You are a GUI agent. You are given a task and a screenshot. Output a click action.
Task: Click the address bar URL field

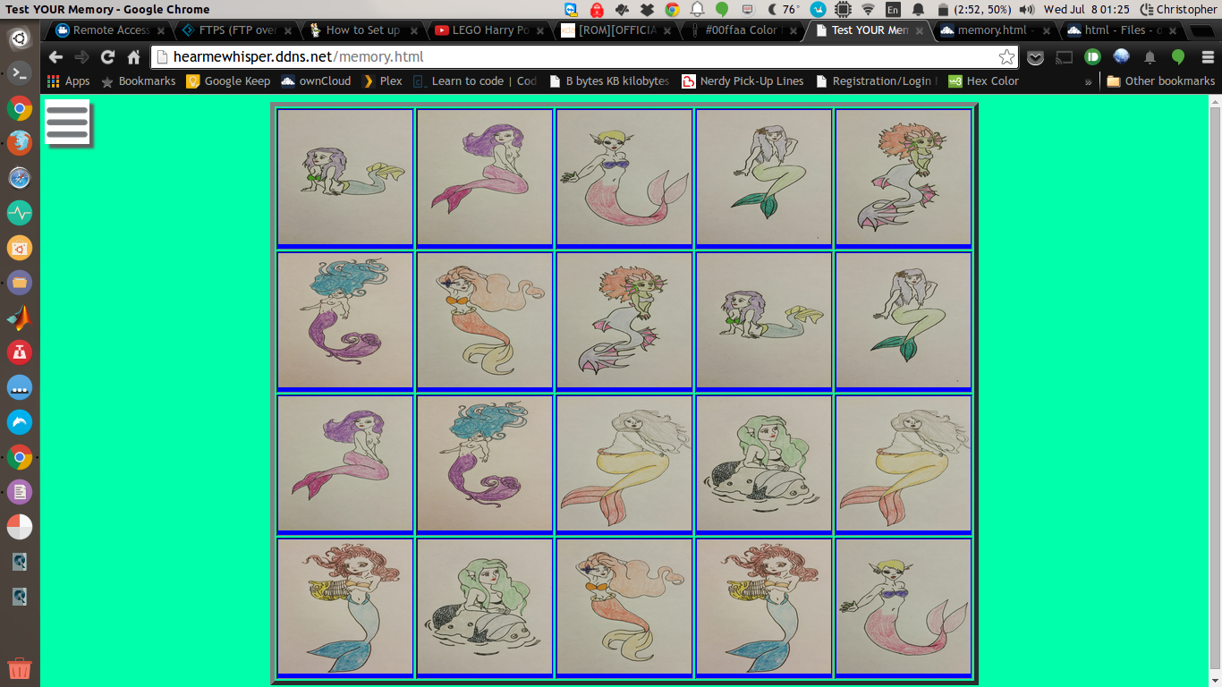[x=573, y=57]
